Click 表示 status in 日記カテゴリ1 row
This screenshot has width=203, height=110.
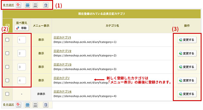click(x=41, y=40)
